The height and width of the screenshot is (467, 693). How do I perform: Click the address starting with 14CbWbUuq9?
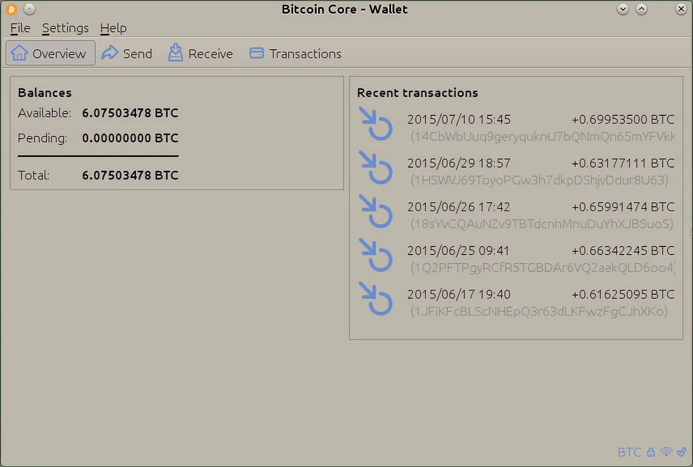pos(542,137)
